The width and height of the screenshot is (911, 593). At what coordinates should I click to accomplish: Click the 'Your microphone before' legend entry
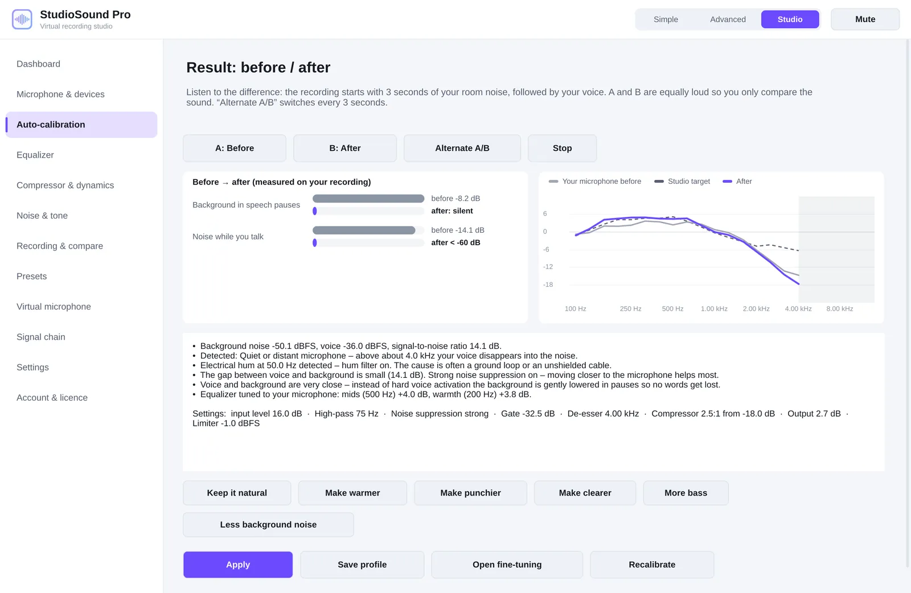[x=594, y=182]
